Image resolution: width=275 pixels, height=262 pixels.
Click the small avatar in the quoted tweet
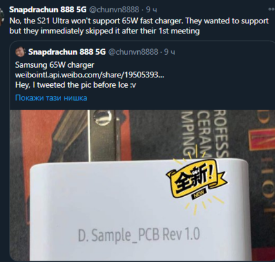click(21, 52)
